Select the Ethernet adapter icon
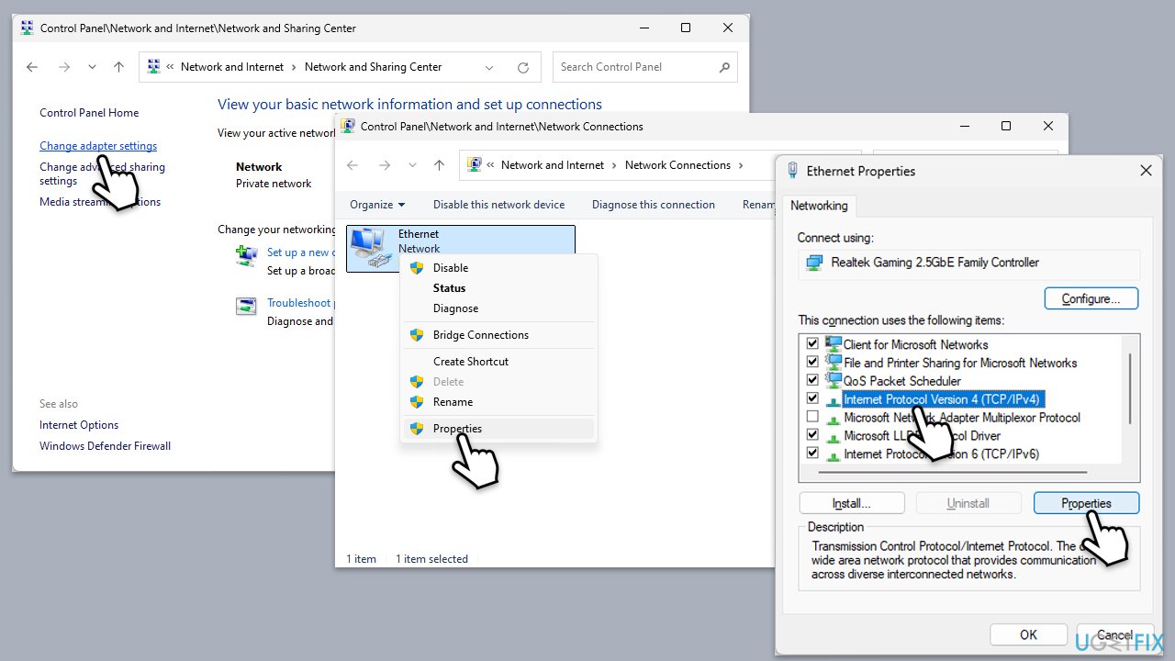Image resolution: width=1175 pixels, height=661 pixels. point(370,248)
